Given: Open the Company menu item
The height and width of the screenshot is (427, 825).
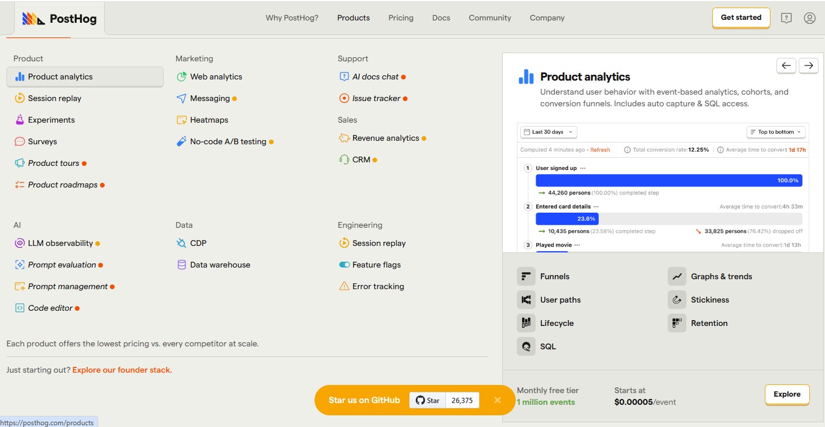Looking at the screenshot, I should (547, 18).
